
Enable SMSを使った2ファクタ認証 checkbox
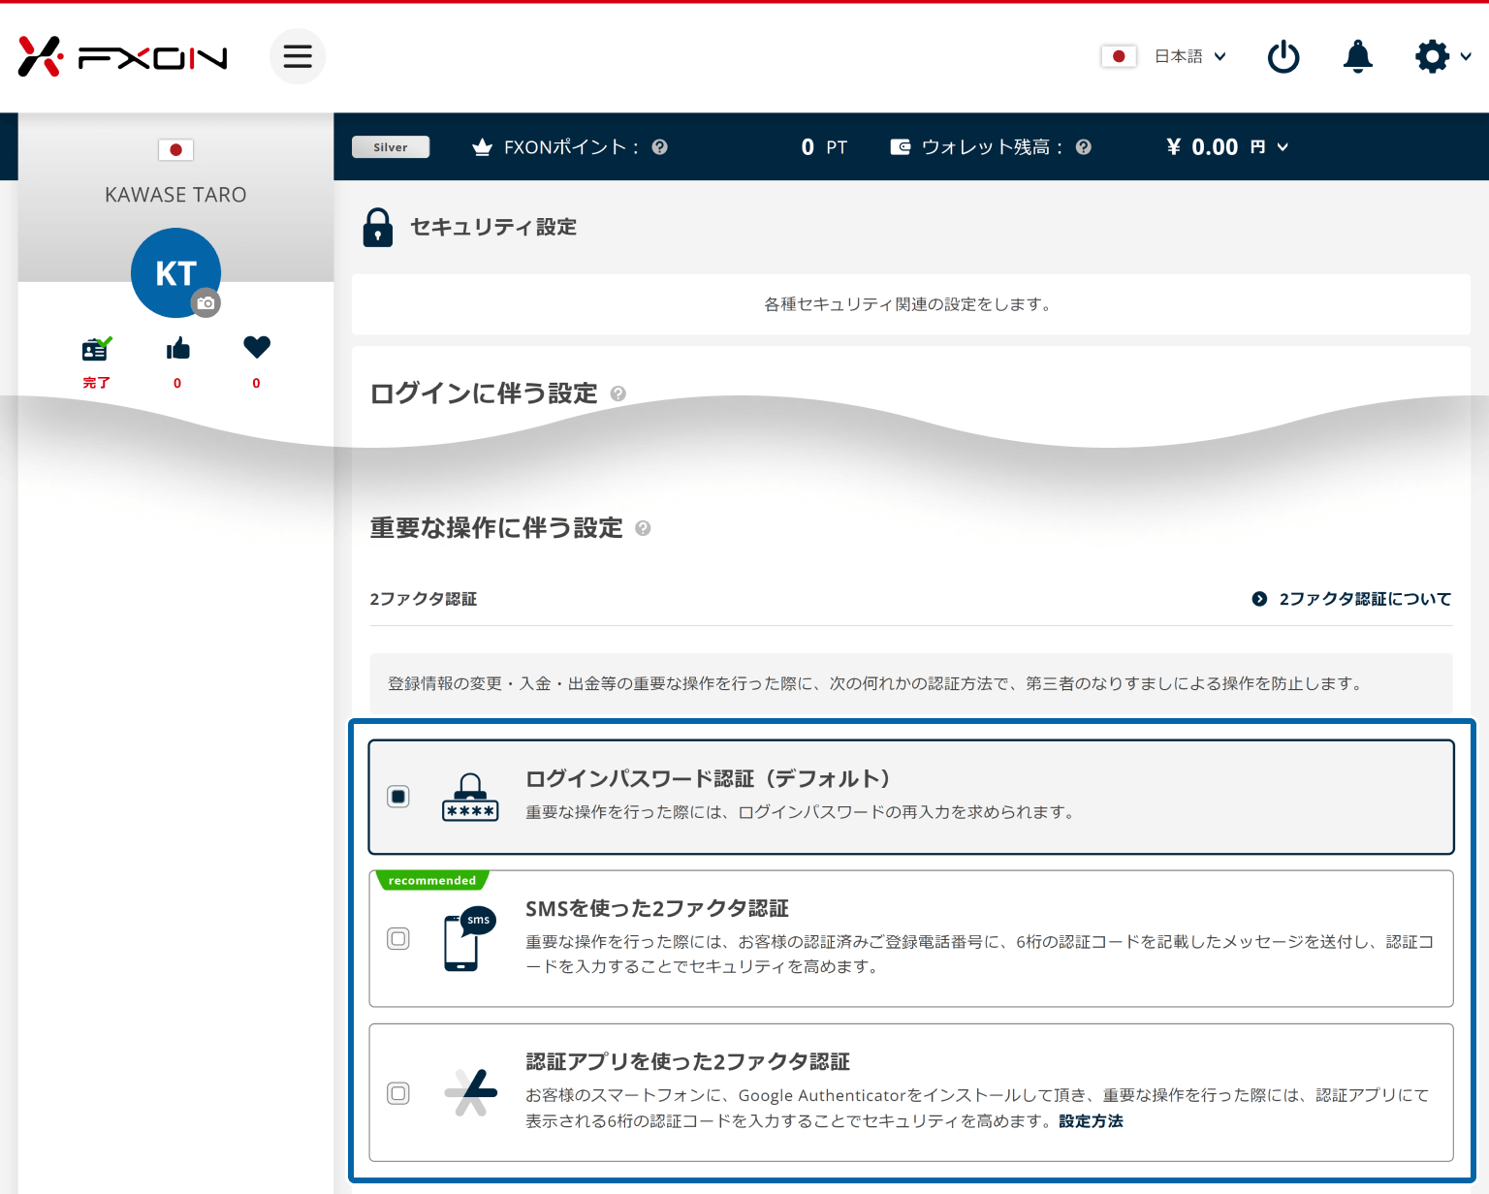coord(398,938)
